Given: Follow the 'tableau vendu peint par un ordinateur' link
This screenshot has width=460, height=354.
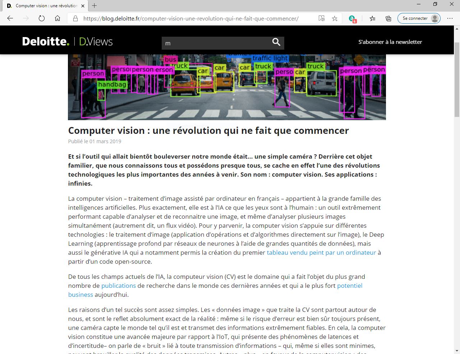Looking at the screenshot, I should point(321,253).
